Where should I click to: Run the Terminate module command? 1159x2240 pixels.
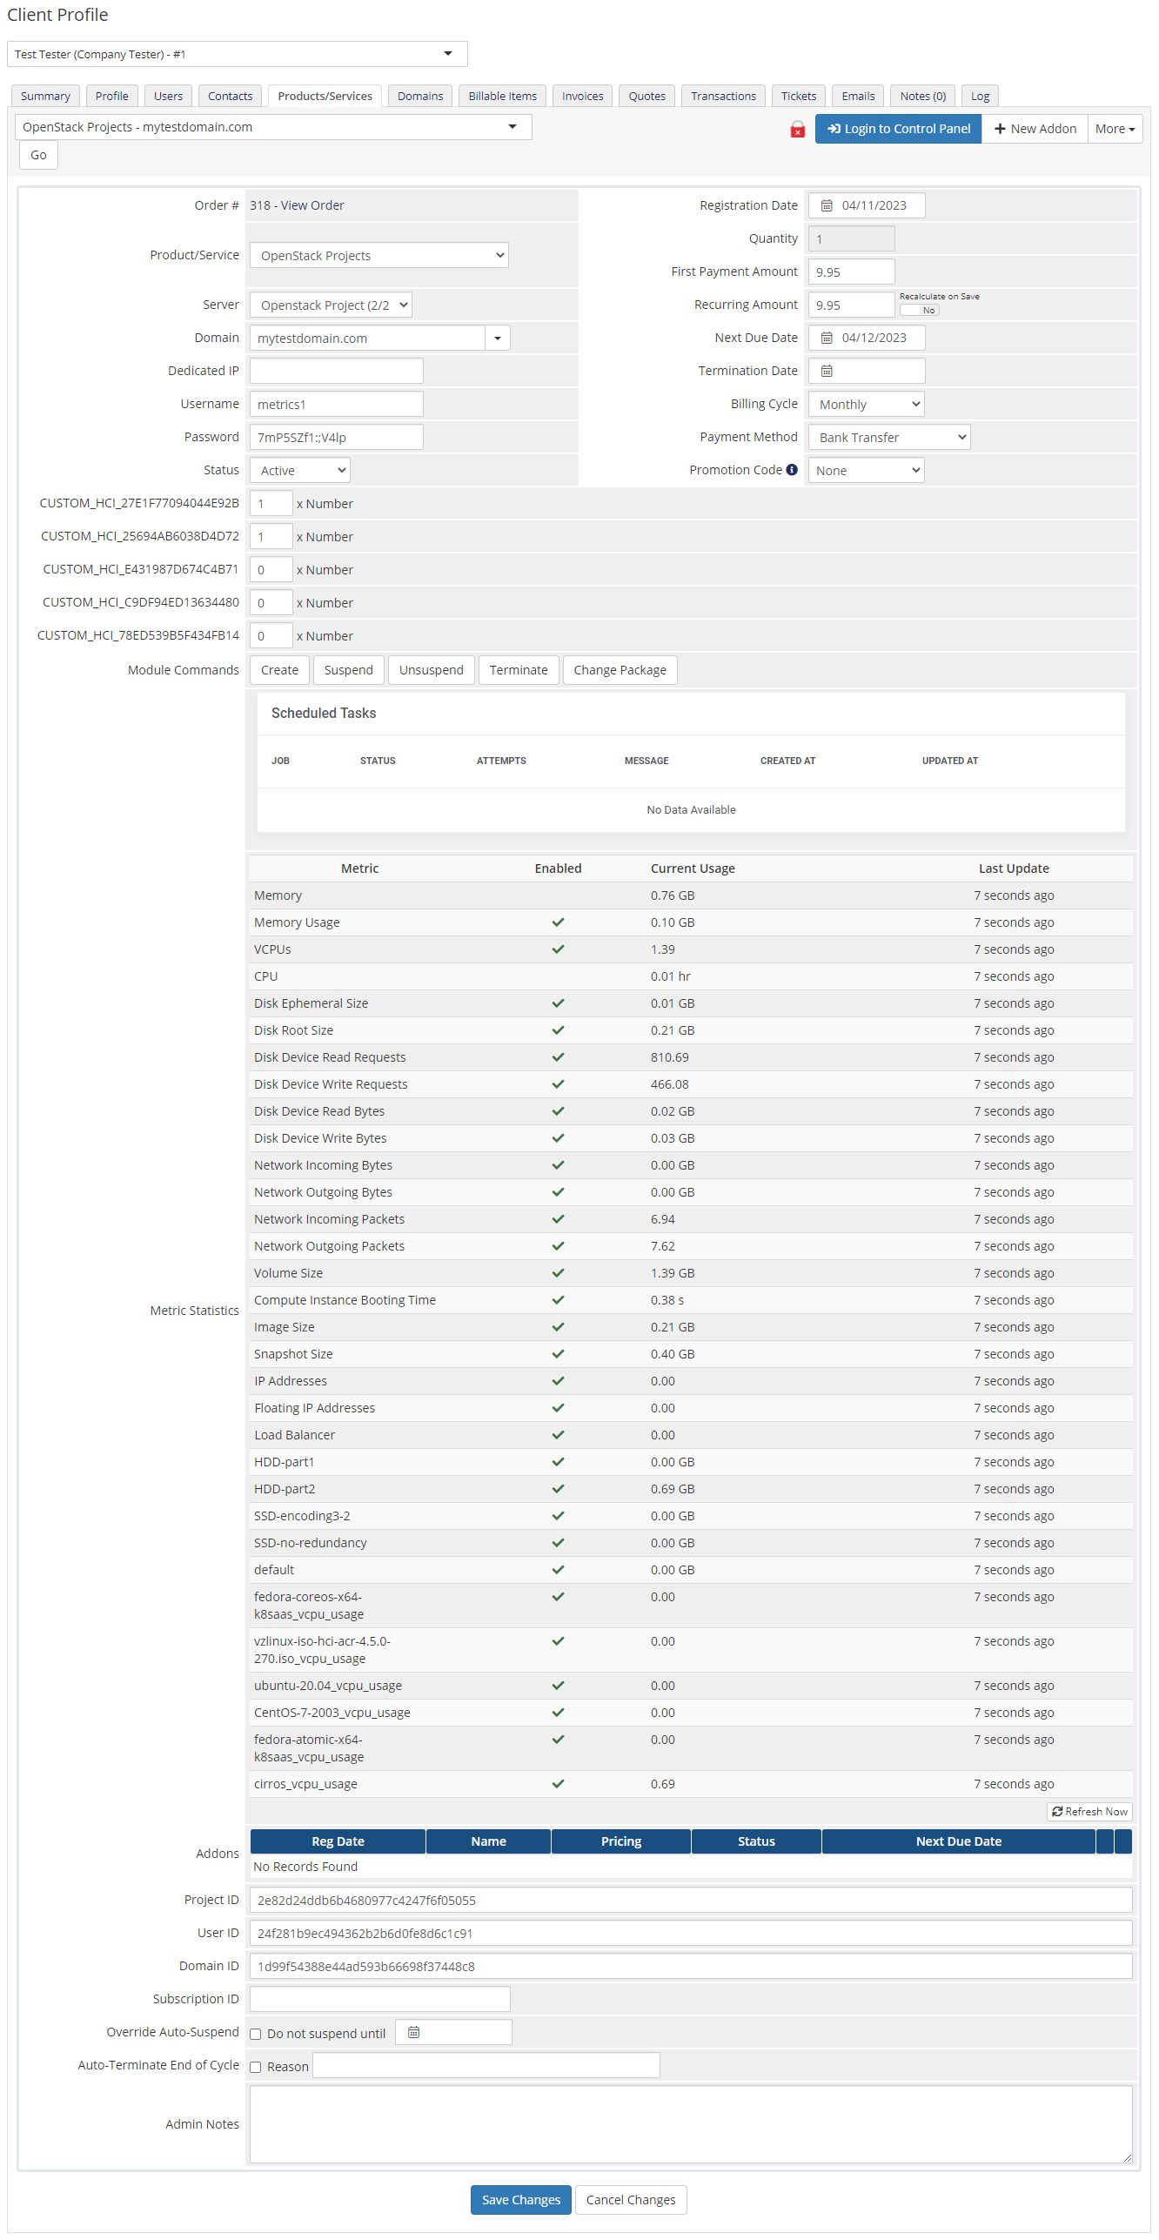[x=519, y=670]
